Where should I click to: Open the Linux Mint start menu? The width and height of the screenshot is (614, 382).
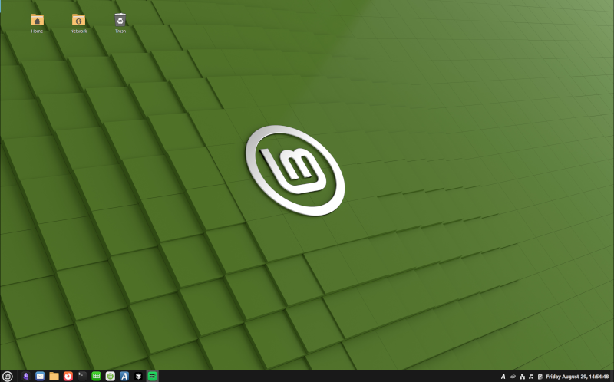point(7,376)
